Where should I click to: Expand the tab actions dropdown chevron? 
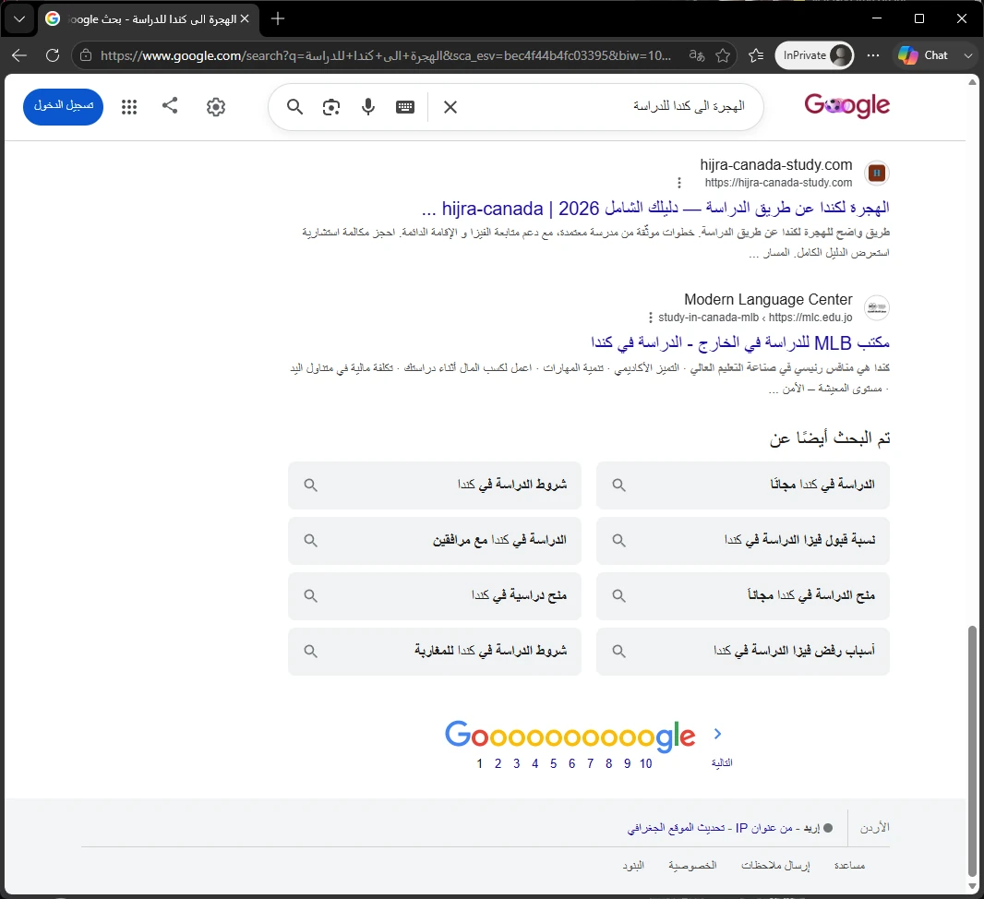coord(19,18)
